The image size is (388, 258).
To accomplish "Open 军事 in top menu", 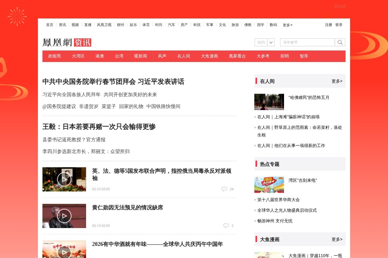I will pos(210,25).
